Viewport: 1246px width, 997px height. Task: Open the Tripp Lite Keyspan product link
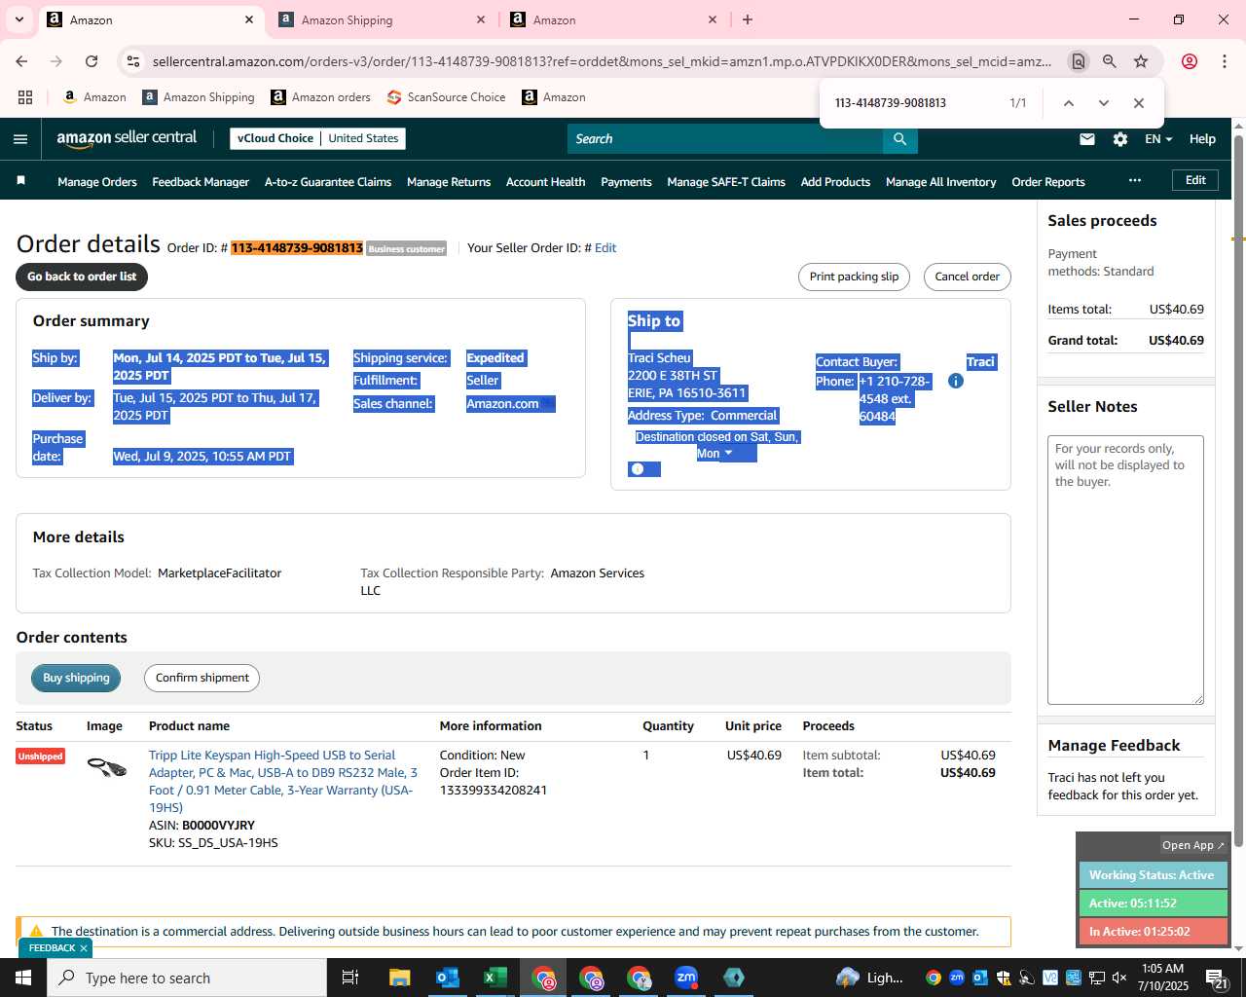[283, 781]
